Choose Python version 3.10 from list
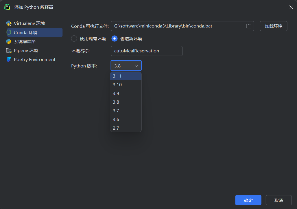The width and height of the screenshot is (297, 209). 126,85
